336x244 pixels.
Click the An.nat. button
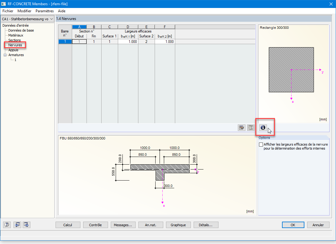(x=151, y=225)
